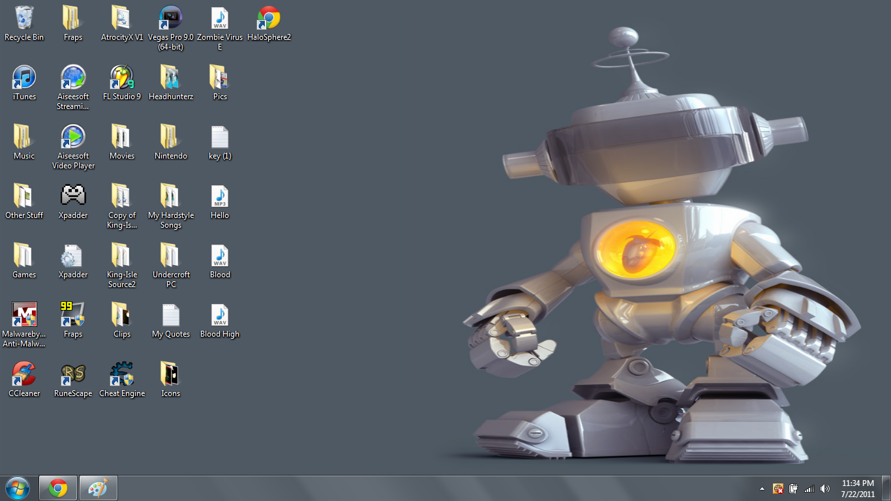Click the security alert tray icon

coord(778,489)
